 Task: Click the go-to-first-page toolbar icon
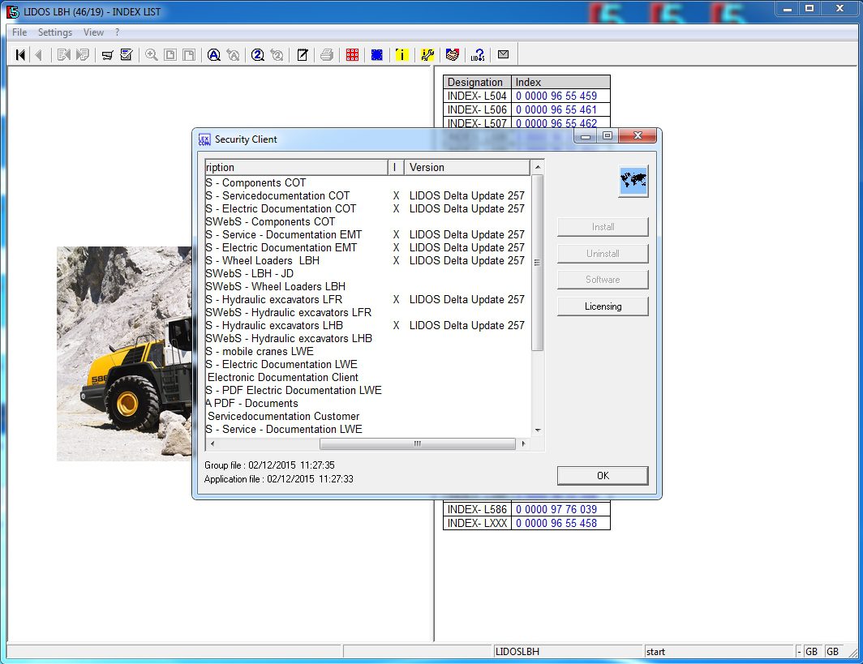coord(20,55)
